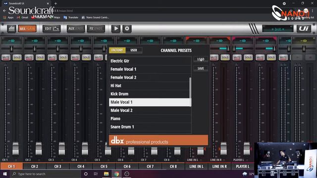
Task: Open a new browser tab
Action: [55, 3]
